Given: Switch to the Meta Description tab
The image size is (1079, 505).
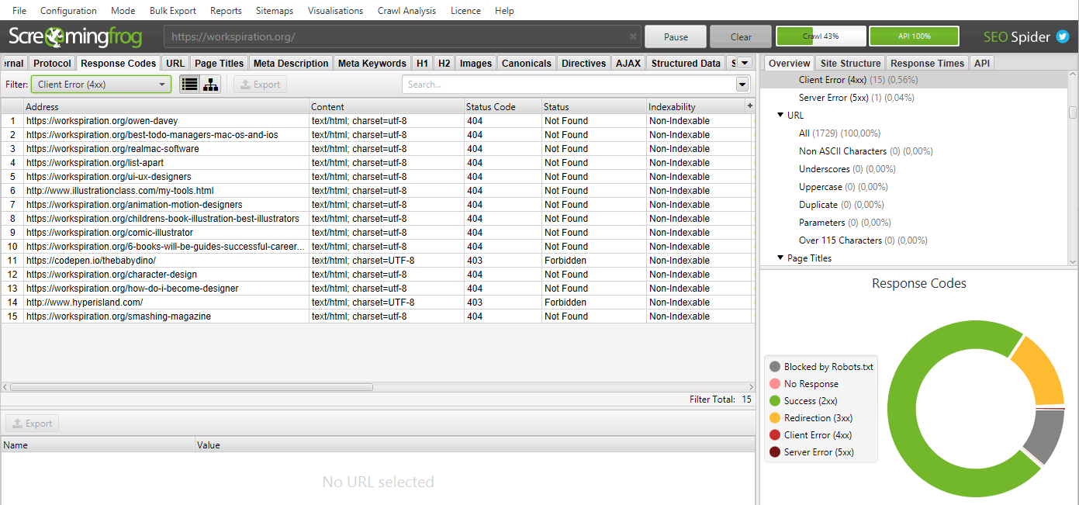Looking at the screenshot, I should [291, 64].
